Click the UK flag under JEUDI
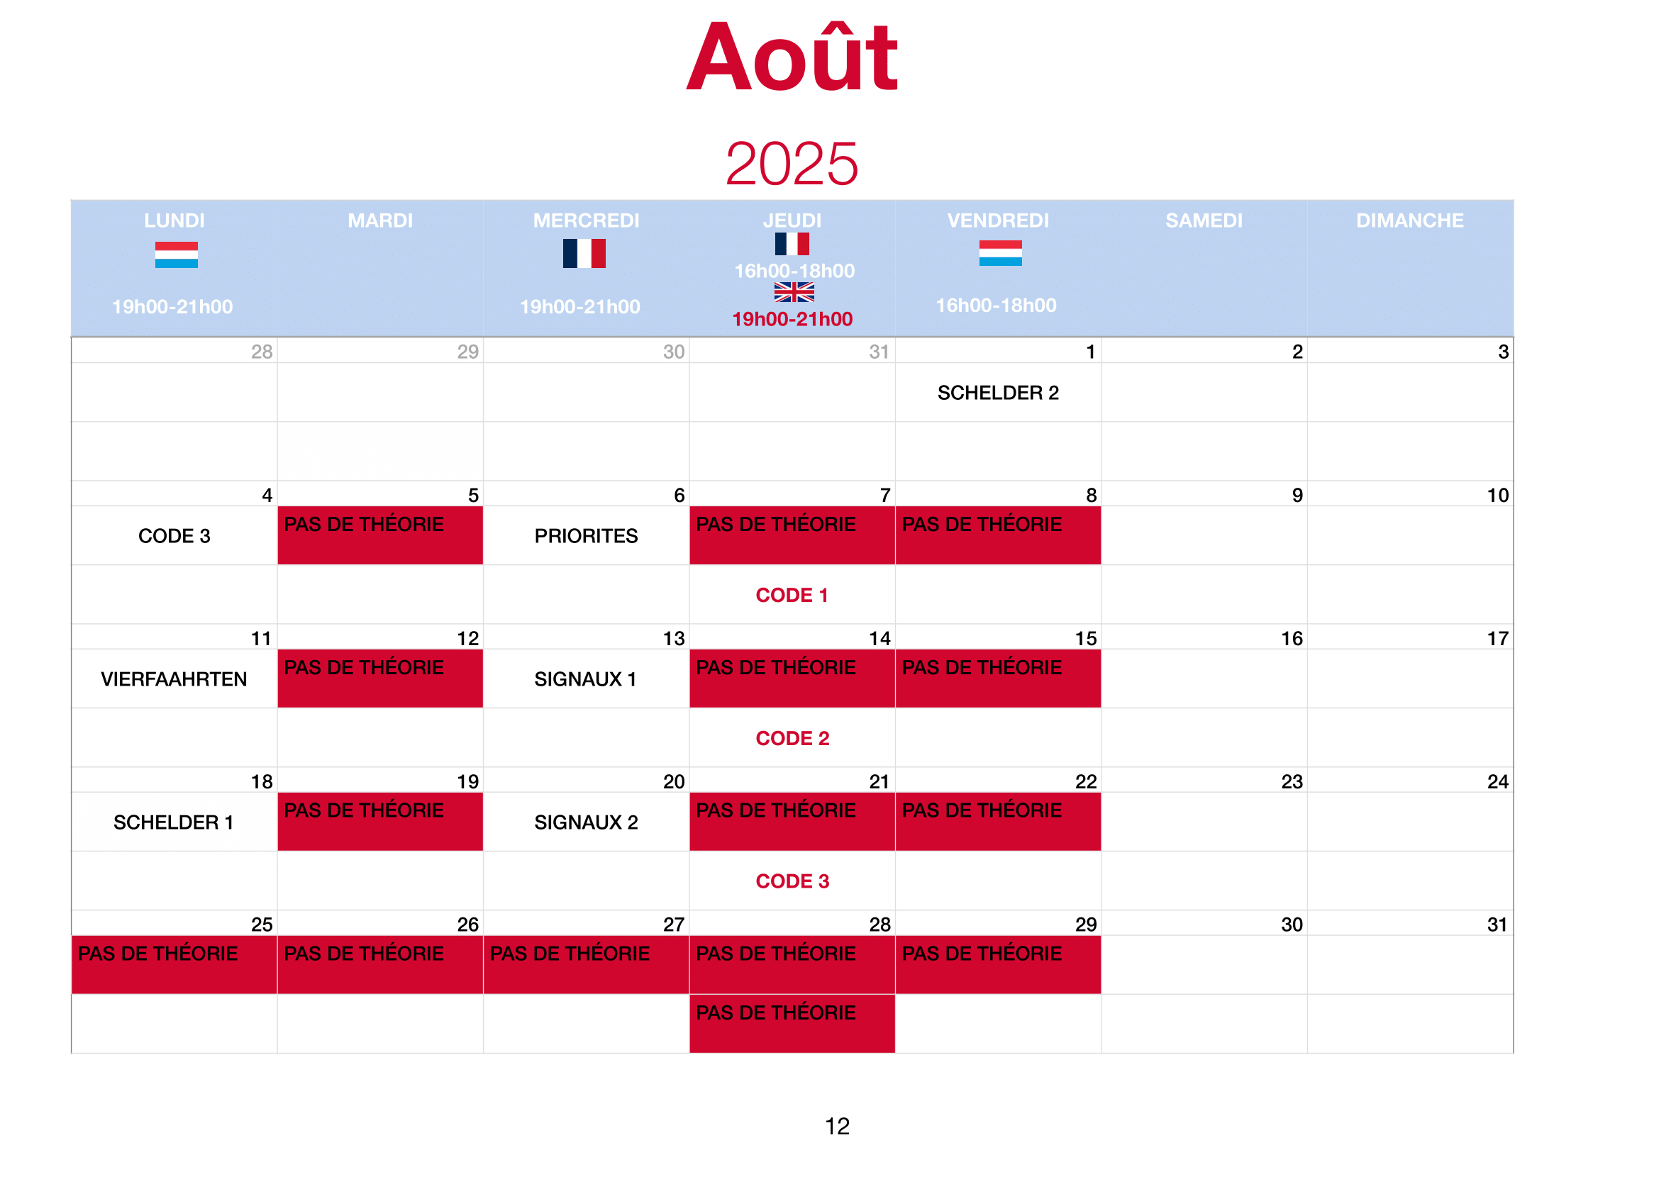Screen dimensions: 1676x1184 coord(794,292)
